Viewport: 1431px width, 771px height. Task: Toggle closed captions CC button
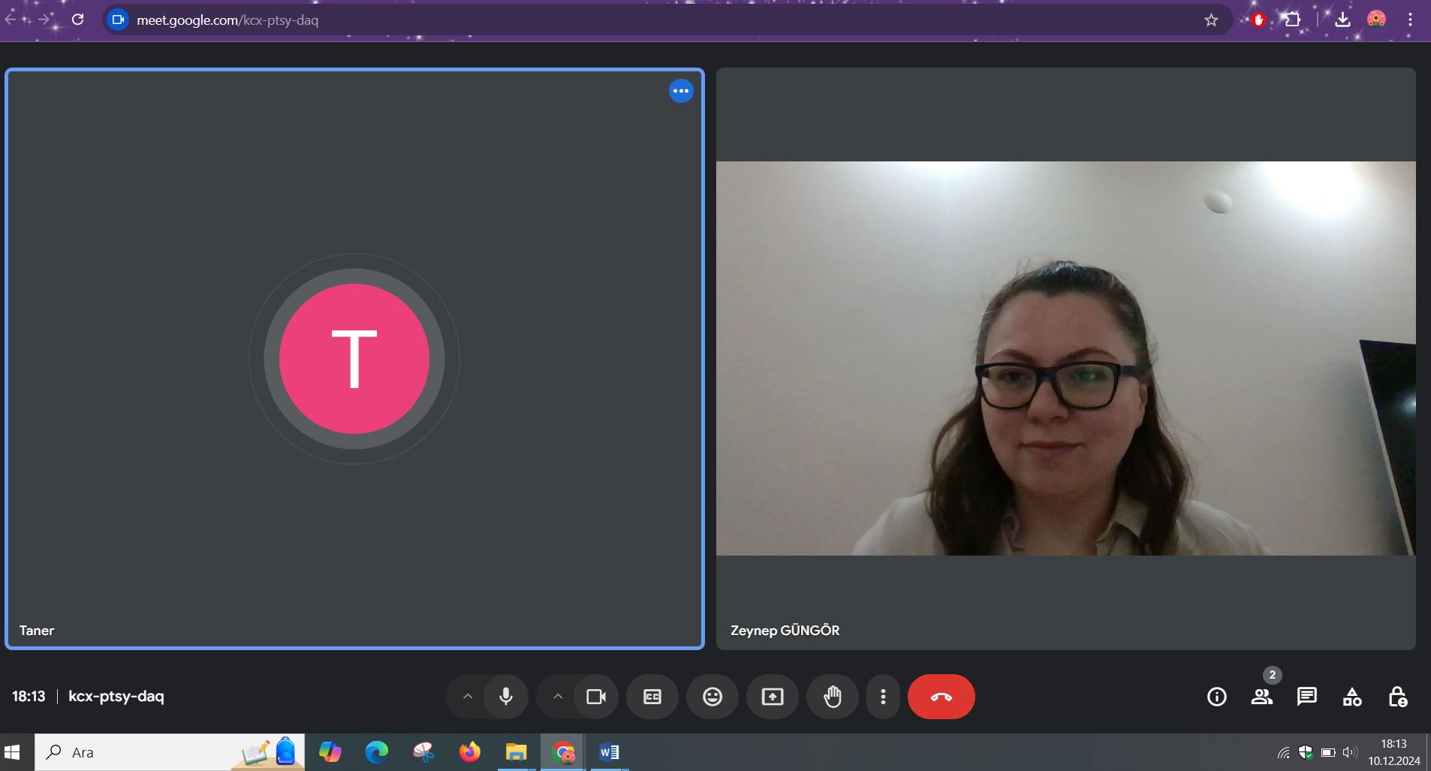tap(652, 697)
